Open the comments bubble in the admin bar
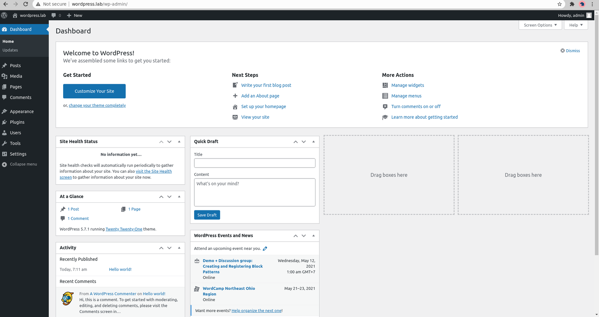This screenshot has height=317, width=599. (56, 15)
